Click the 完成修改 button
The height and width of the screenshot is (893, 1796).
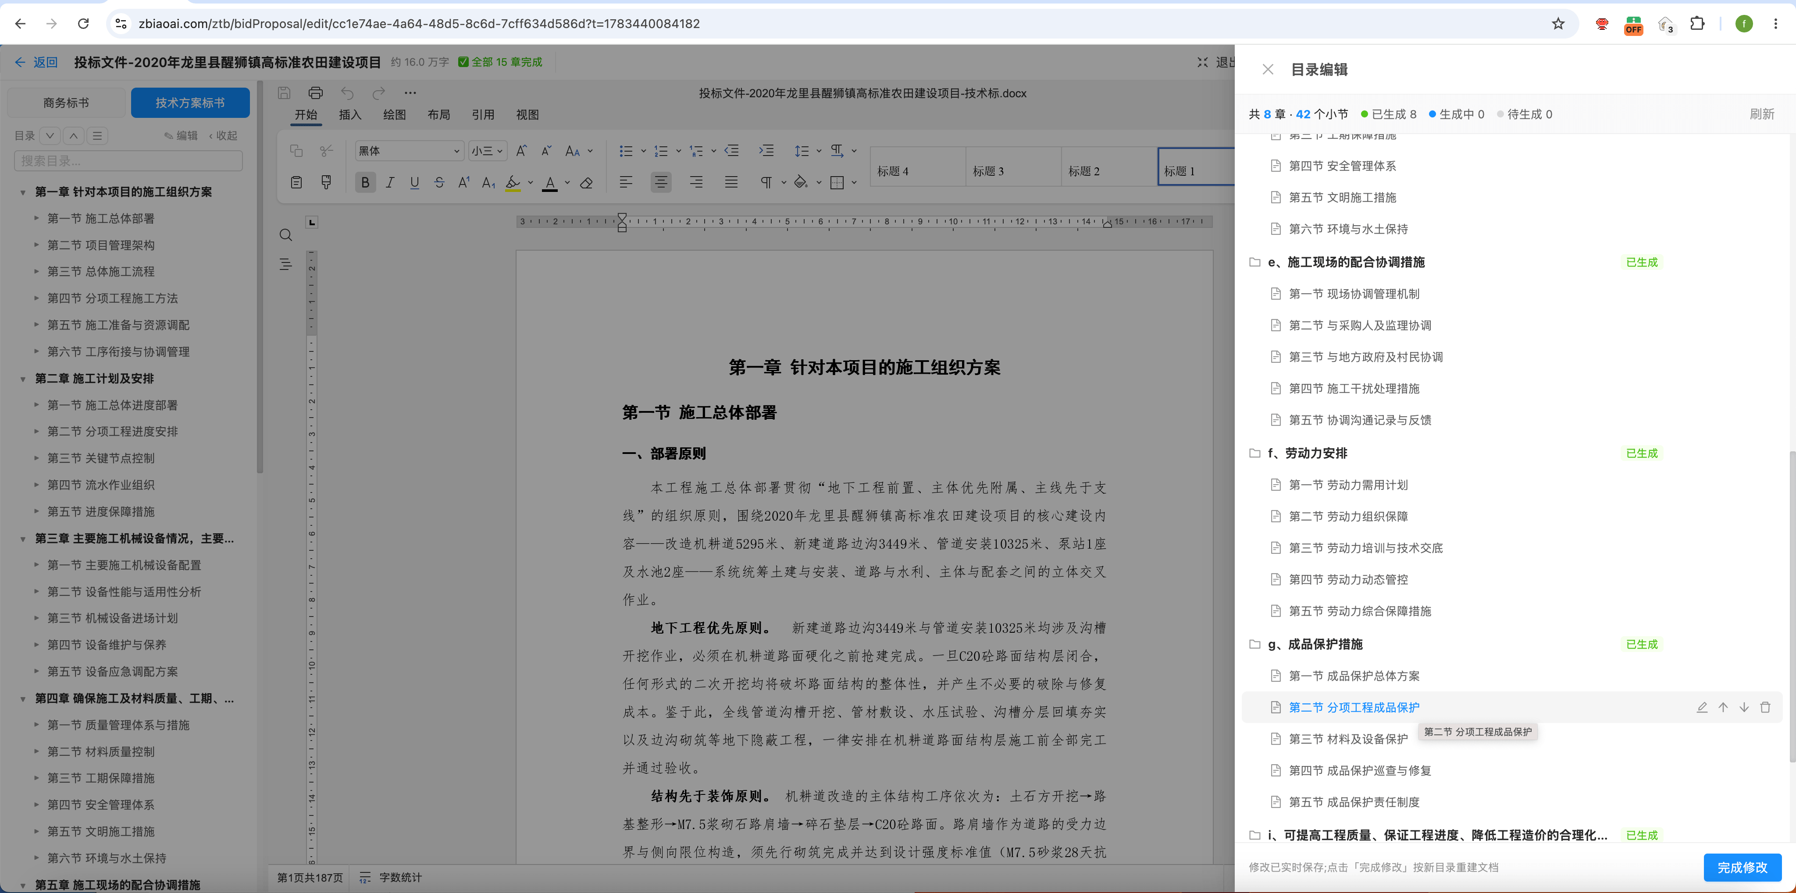pyautogui.click(x=1743, y=867)
